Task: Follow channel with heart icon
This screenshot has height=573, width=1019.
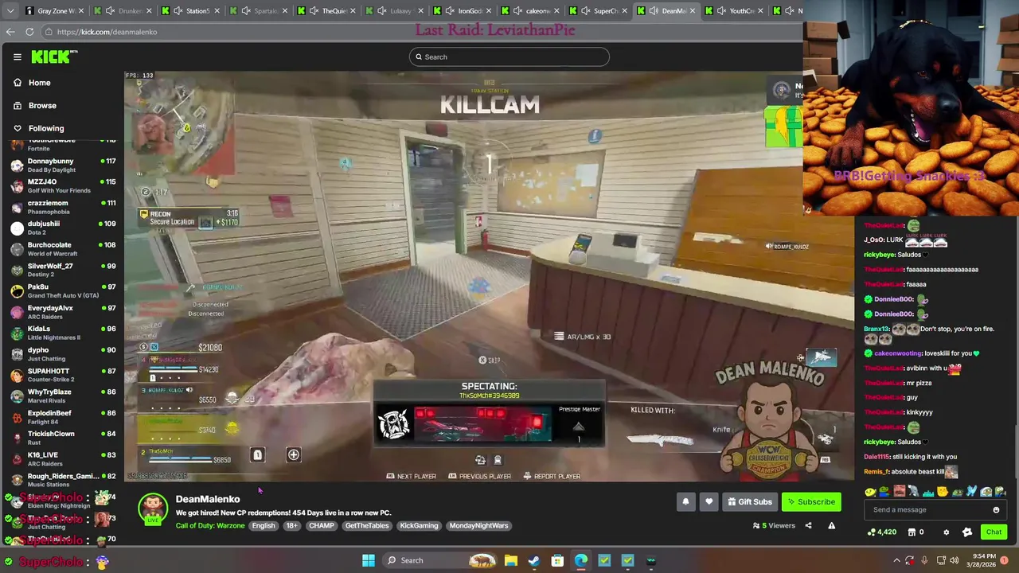Action: (x=709, y=502)
